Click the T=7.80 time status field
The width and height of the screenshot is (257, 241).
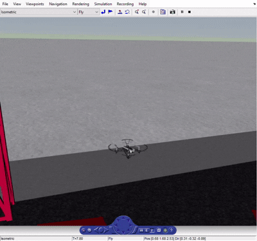(x=90, y=238)
